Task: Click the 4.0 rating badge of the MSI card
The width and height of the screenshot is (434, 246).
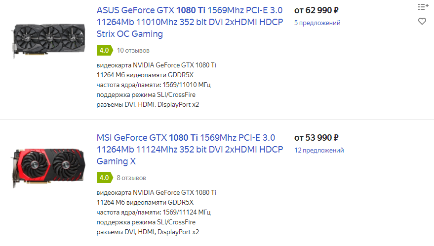Action: click(105, 178)
